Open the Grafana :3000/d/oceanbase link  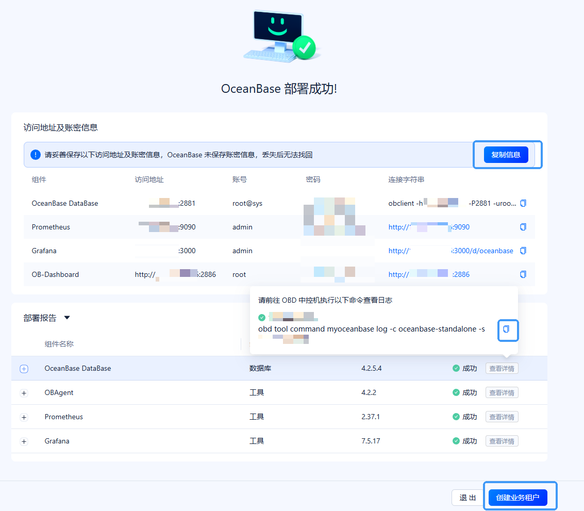coord(450,251)
